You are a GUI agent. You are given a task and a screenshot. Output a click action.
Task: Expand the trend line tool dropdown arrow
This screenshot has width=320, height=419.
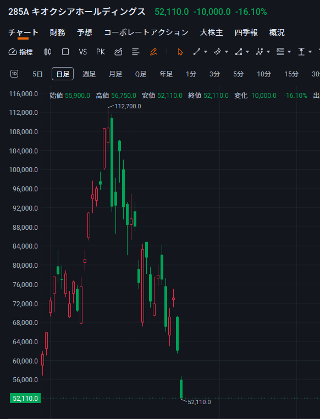coord(206,52)
